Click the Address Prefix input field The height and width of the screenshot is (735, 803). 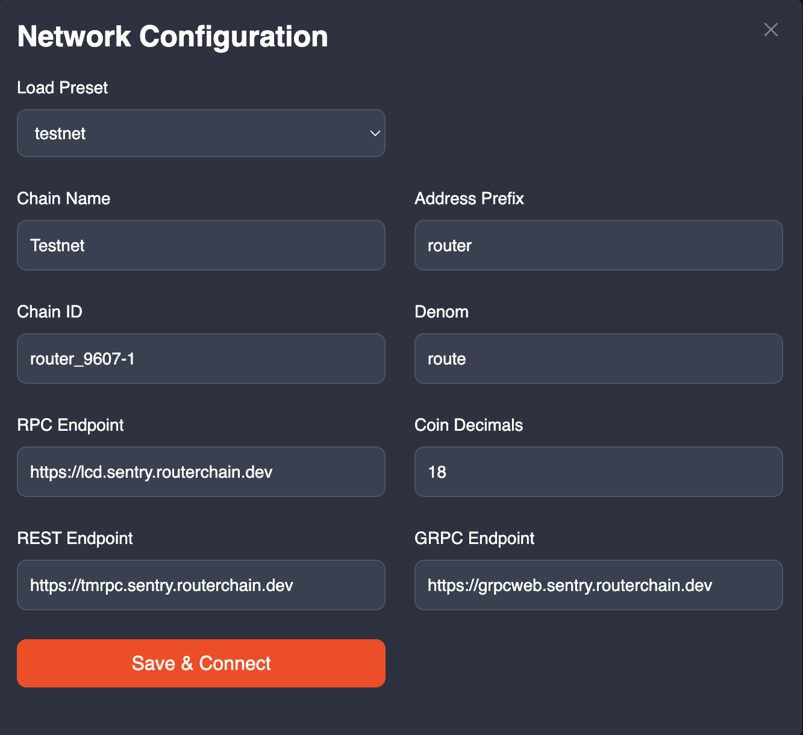coord(599,245)
